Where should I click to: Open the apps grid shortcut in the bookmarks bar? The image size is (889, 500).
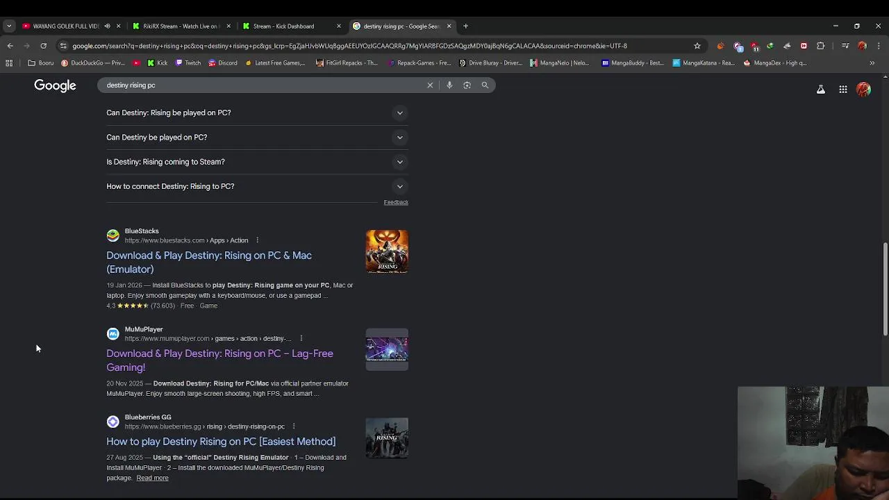tap(9, 62)
